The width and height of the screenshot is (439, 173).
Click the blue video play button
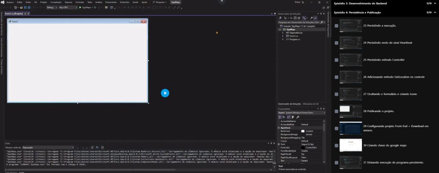(x=165, y=93)
